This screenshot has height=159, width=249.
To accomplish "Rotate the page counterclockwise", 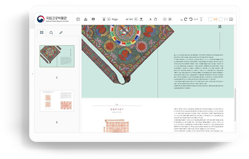I will pyautogui.click(x=190, y=19).
